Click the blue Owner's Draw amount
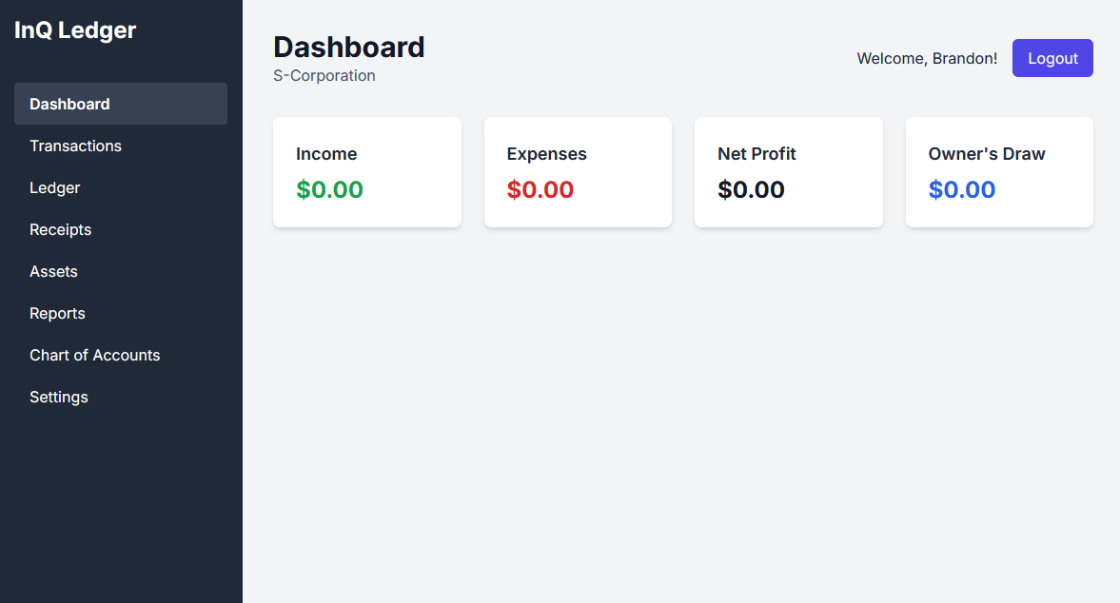The image size is (1120, 603). 961,189
